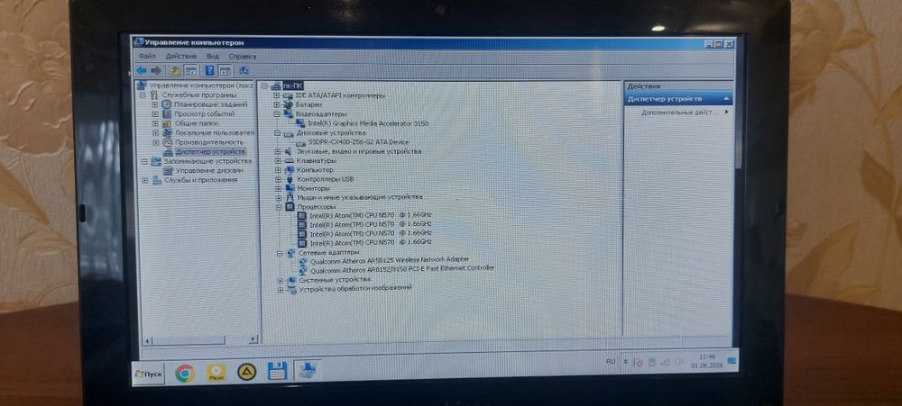This screenshot has width=902, height=406.
Task: Collapse the Запоминающие устройства tree node
Action: click(144, 161)
